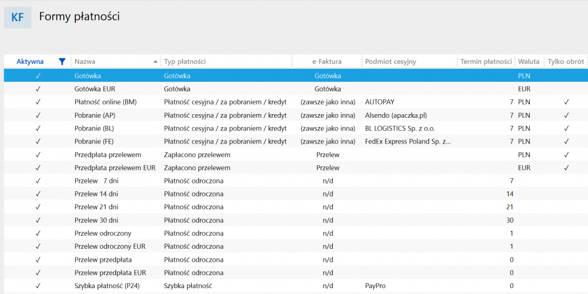This screenshot has height=294, width=588.
Task: Click Zapłacono przelewem in Przedpłata przelewem EUR row
Action: (197, 168)
